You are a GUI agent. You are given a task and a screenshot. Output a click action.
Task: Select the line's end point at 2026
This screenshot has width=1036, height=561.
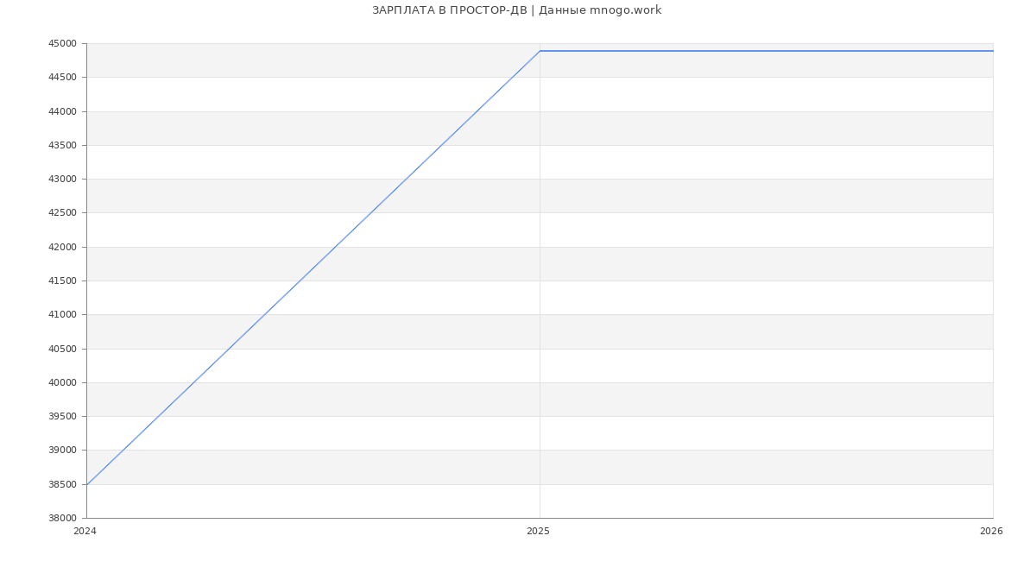click(x=992, y=51)
